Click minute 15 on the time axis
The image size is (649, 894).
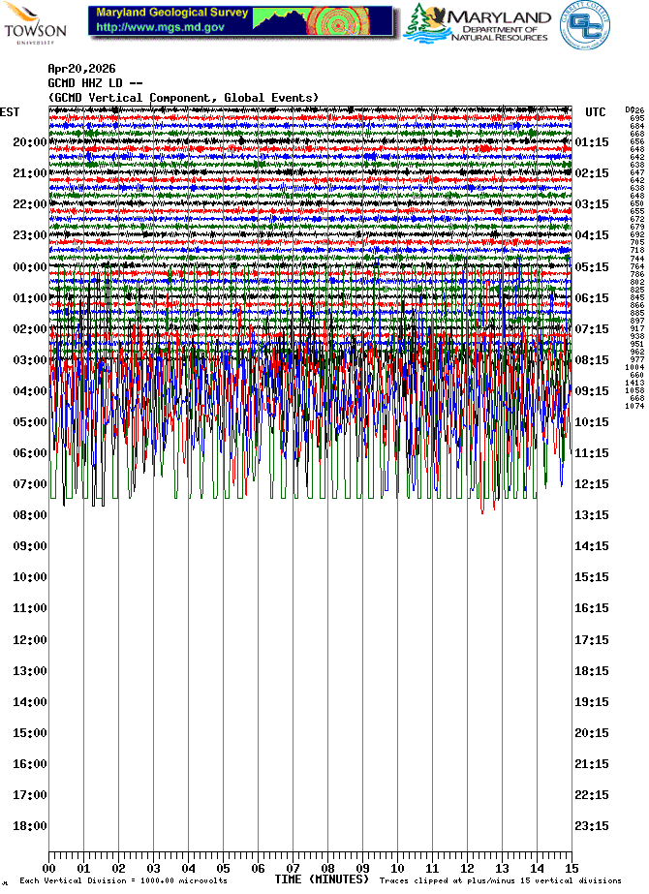point(572,869)
